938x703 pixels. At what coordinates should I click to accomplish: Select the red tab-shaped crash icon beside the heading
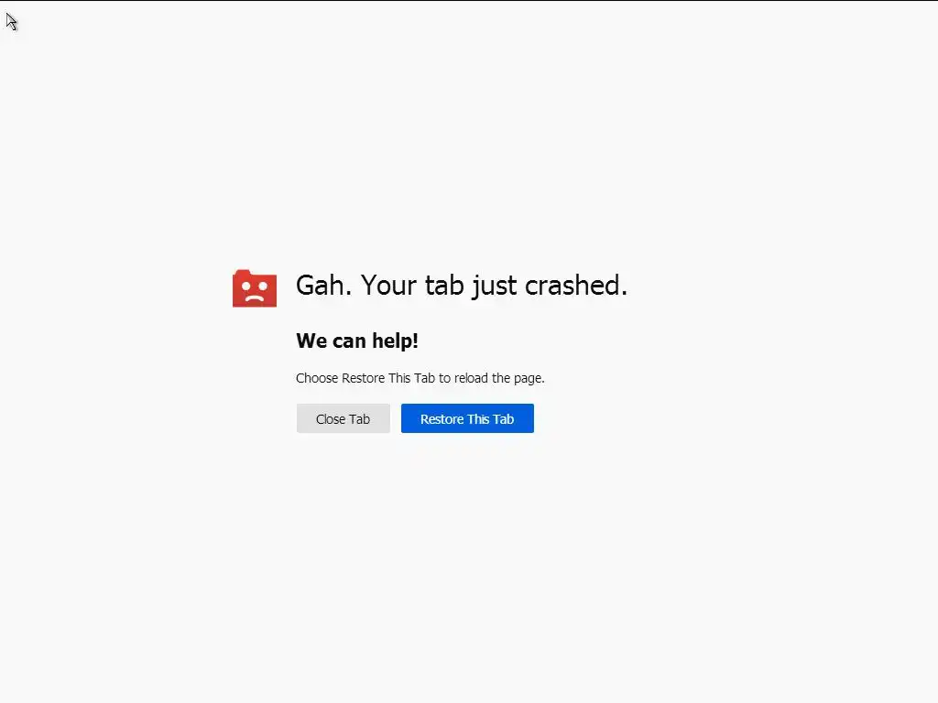(255, 288)
